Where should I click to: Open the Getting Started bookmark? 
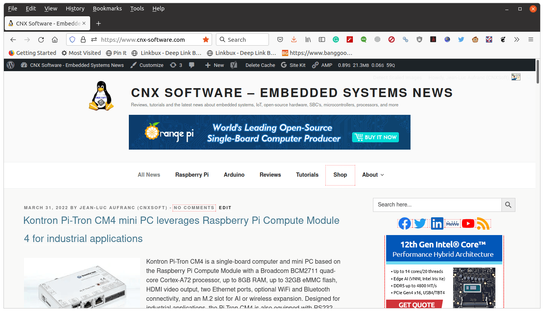tap(33, 53)
